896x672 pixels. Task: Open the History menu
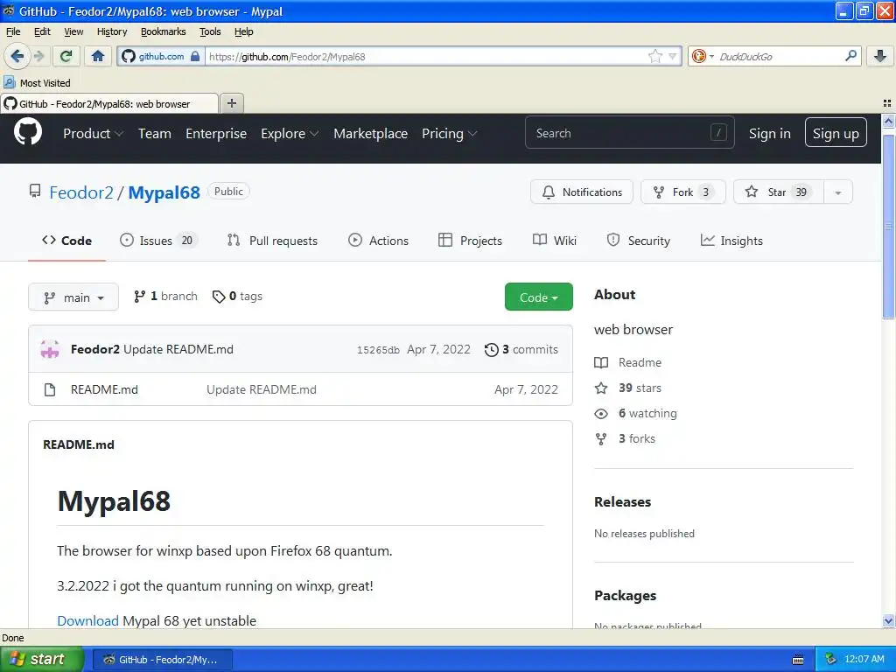tap(112, 31)
